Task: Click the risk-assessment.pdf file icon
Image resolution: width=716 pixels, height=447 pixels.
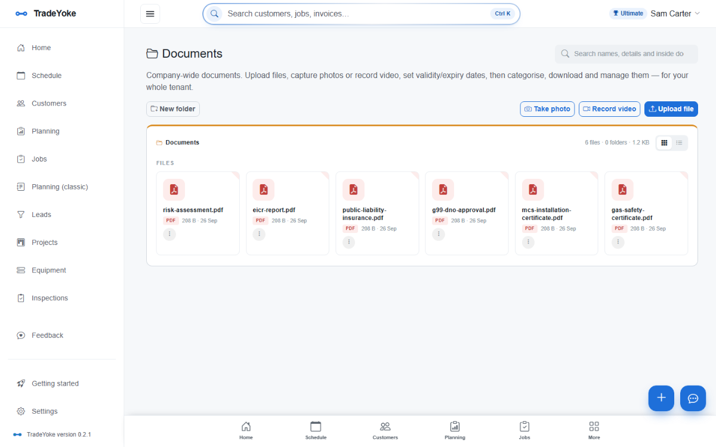Action: coord(174,190)
